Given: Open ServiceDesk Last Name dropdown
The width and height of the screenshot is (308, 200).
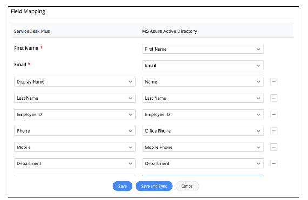Looking at the screenshot, I should pyautogui.click(x=75, y=98).
